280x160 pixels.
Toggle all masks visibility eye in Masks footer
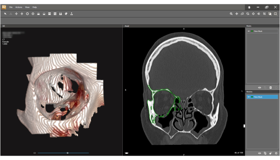pyautogui.click(x=260, y=87)
